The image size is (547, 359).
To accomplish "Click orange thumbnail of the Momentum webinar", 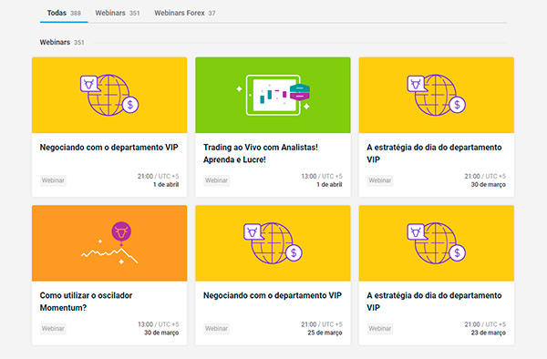I will pos(109,243).
